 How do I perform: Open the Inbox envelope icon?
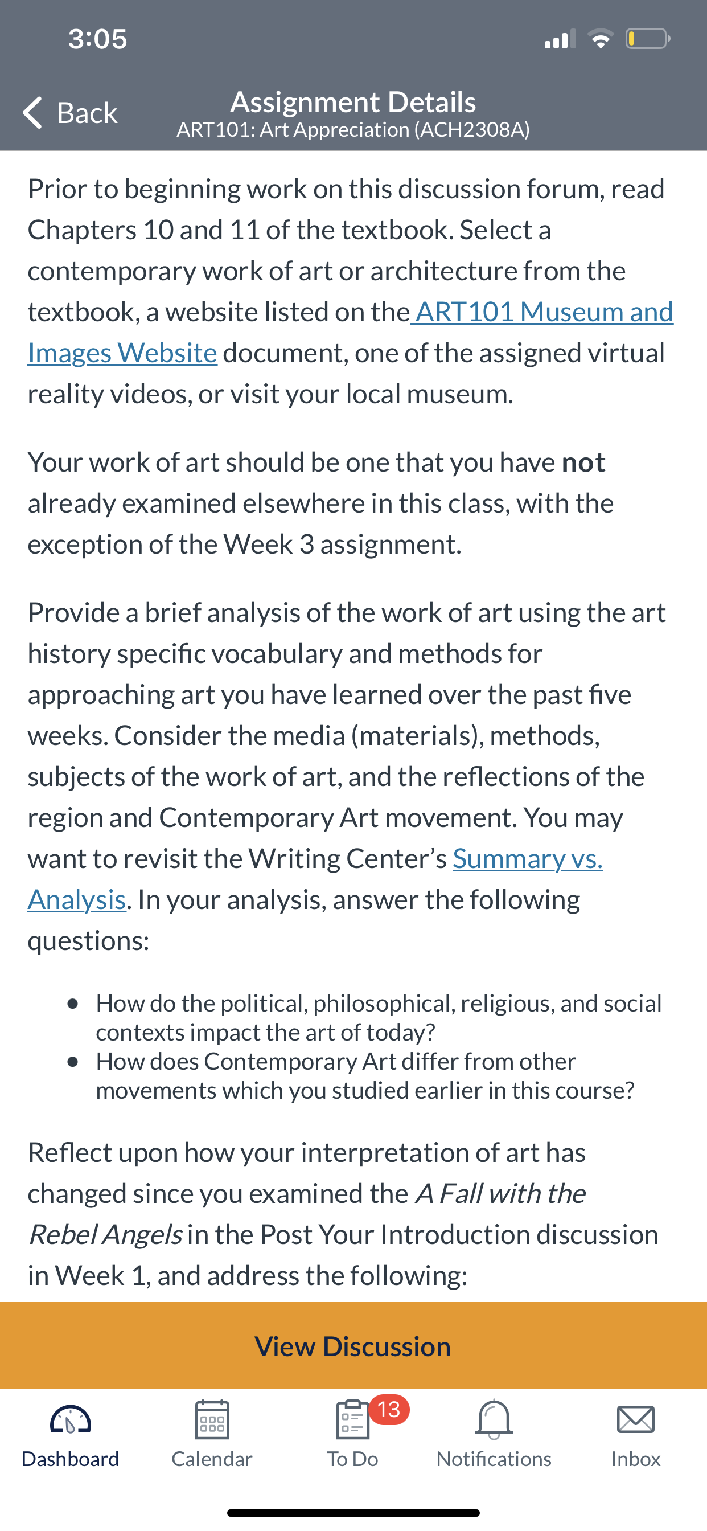pyautogui.click(x=636, y=1419)
